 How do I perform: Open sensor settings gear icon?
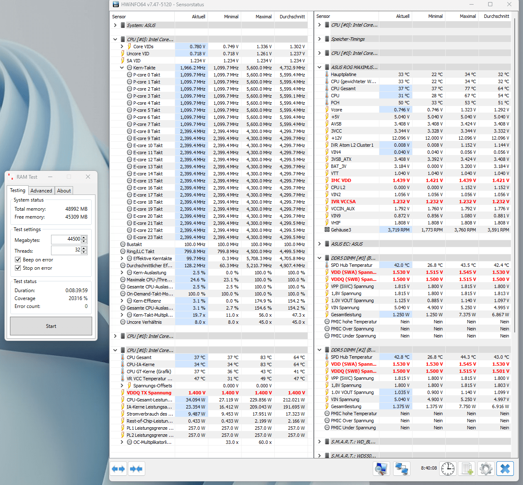pyautogui.click(x=486, y=468)
